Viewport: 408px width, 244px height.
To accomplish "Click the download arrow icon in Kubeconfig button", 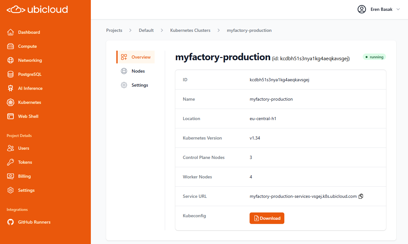I will point(256,218).
